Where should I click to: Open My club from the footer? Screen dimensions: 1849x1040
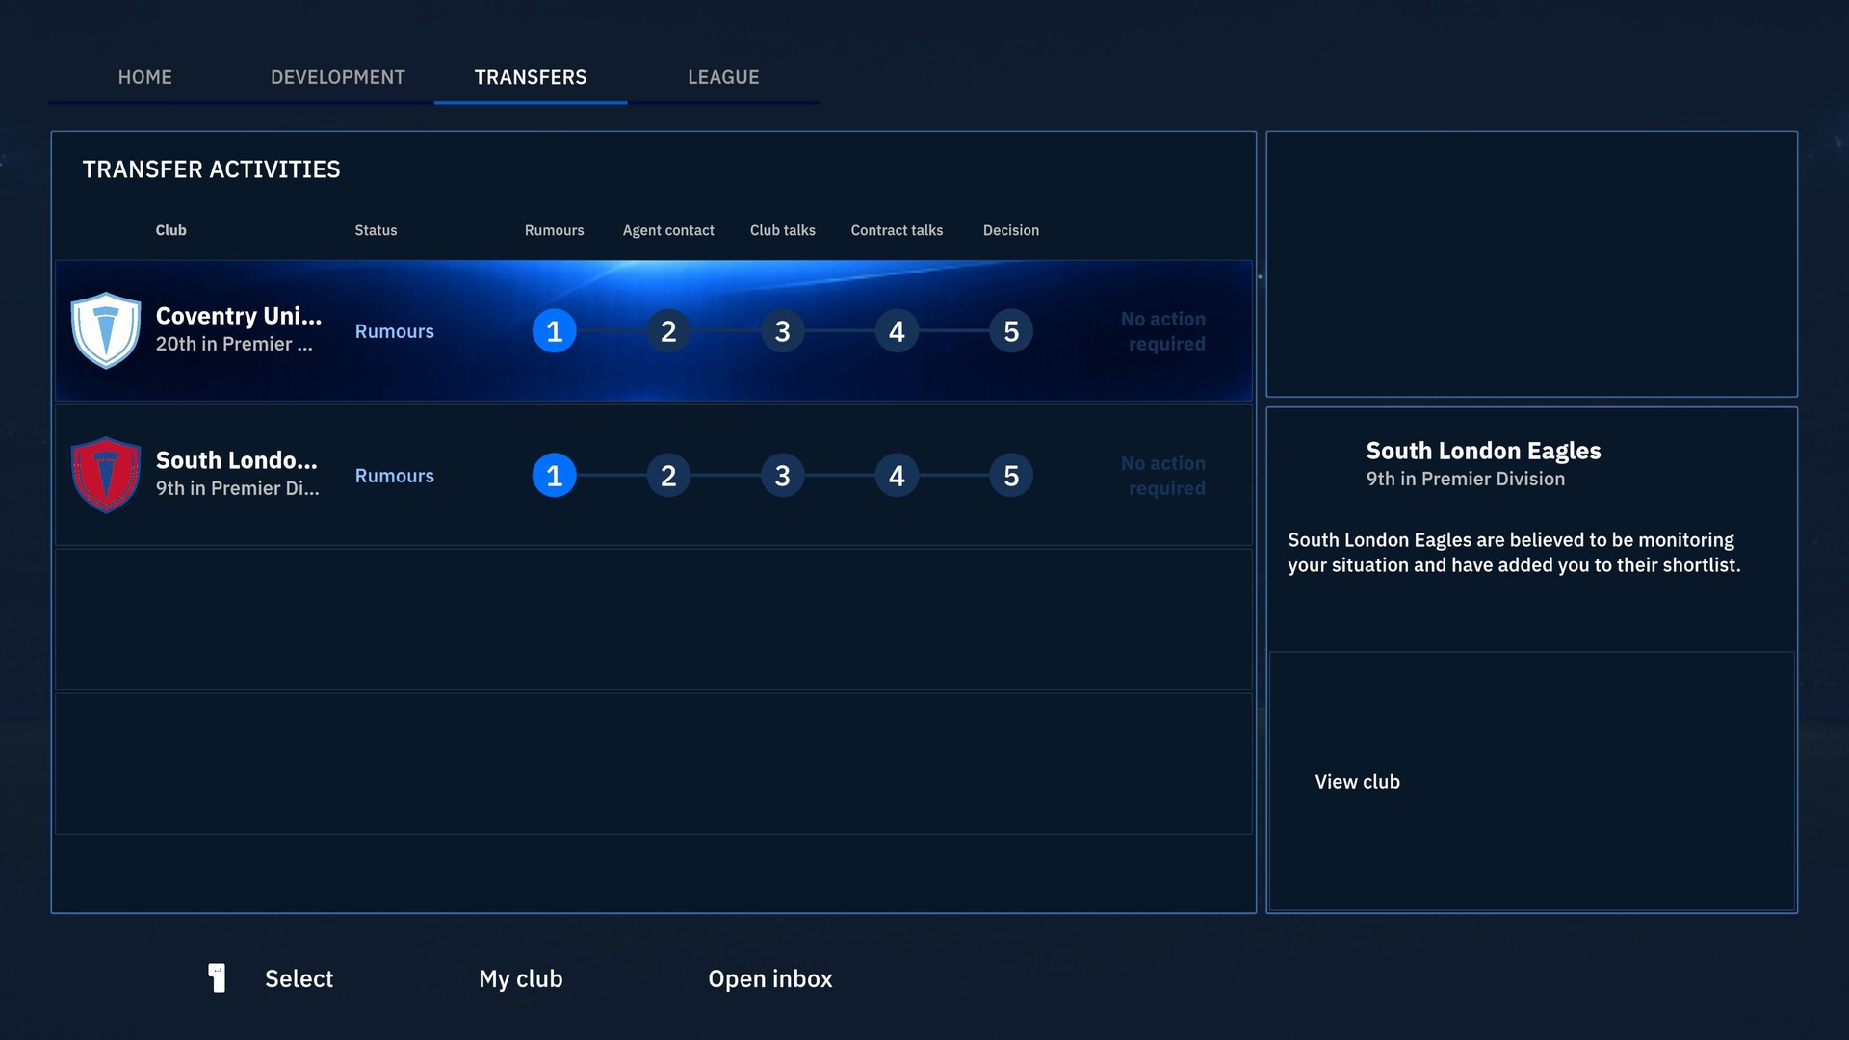[521, 978]
